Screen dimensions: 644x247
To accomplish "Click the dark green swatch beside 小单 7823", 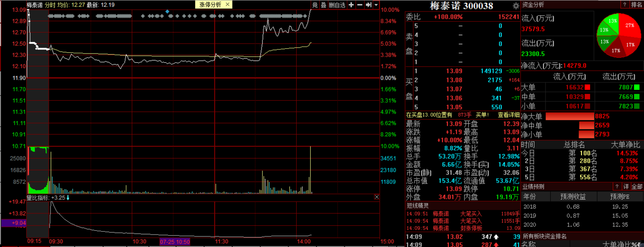I will [x=637, y=106].
